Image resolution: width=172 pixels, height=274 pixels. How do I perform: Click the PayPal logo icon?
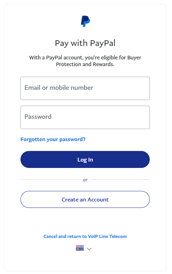(x=85, y=21)
